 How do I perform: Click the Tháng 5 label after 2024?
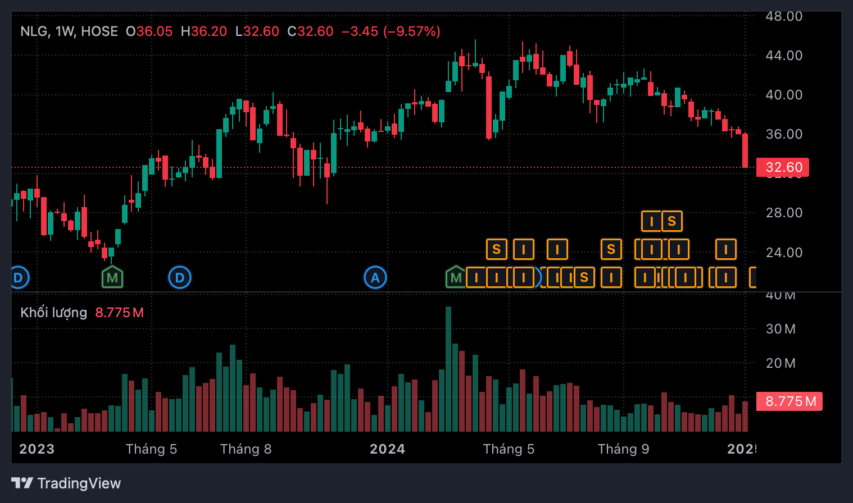point(509,449)
